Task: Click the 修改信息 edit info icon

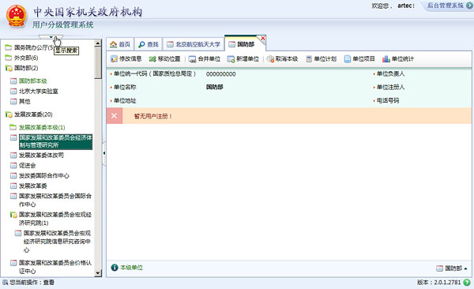Action: coord(114,59)
